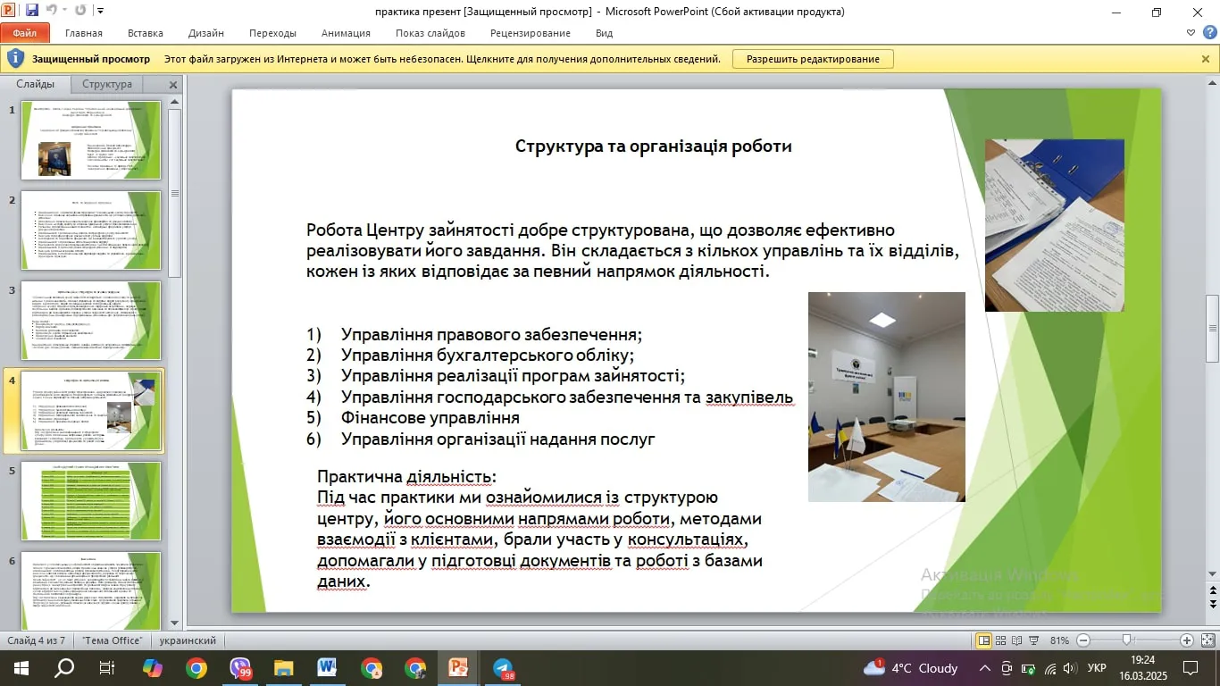Click the Redo icon in Quick Access Toolbar
Image resolution: width=1220 pixels, height=686 pixels.
tap(80, 11)
